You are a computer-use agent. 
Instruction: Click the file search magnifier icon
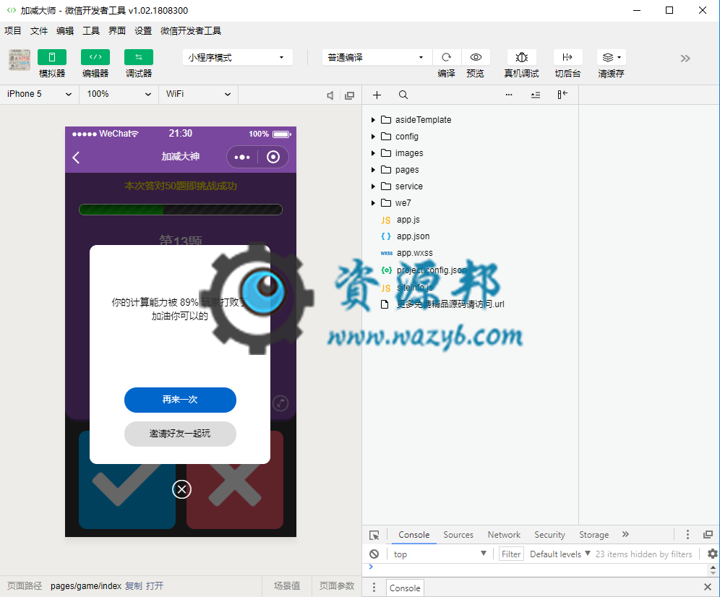403,95
